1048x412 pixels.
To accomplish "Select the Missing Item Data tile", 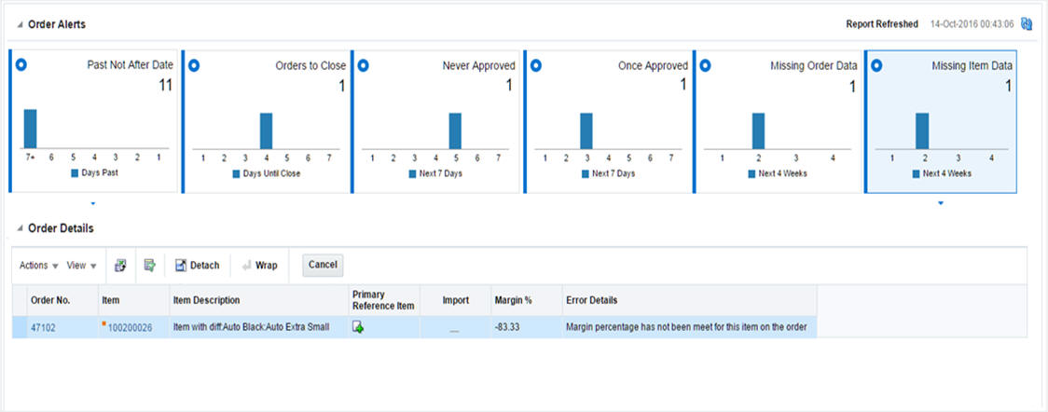I will coord(941,121).
